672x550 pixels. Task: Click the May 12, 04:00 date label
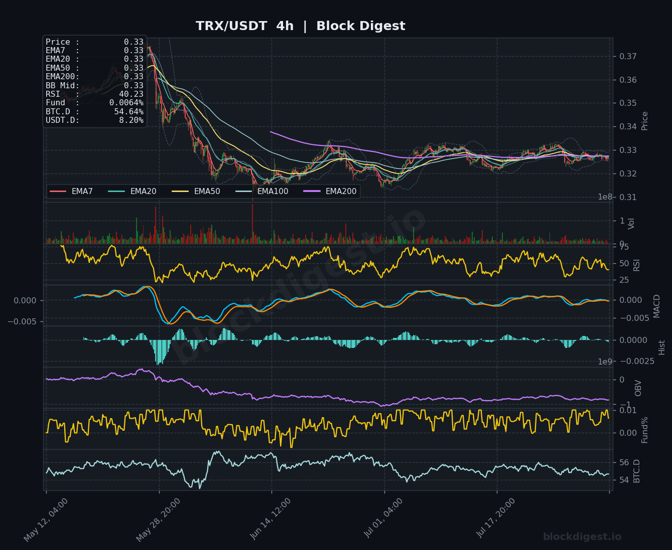point(46,519)
